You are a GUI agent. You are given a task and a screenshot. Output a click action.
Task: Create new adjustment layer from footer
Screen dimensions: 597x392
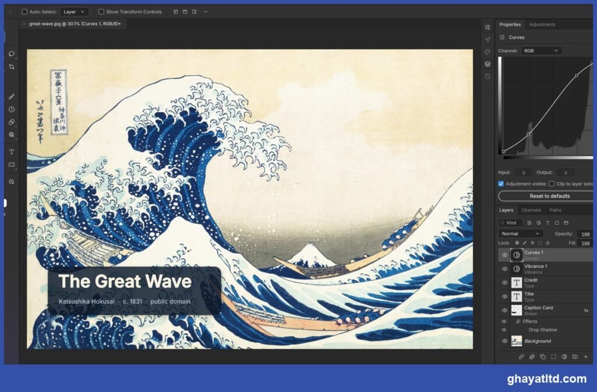pyautogui.click(x=564, y=356)
